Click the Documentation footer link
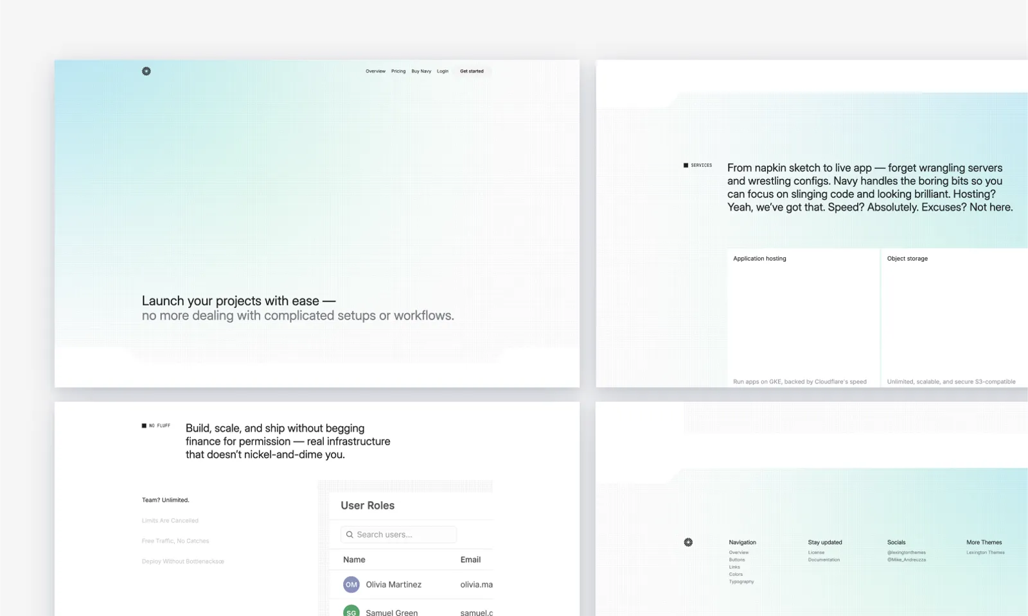Viewport: 1028px width, 616px height. (x=824, y=560)
